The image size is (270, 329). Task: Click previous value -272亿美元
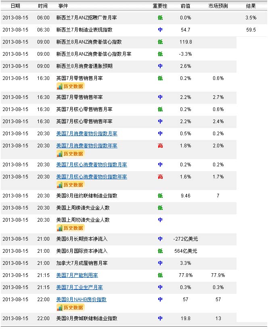[186, 239]
